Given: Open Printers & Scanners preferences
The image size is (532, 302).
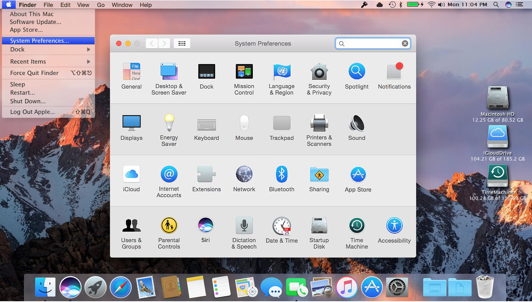Looking at the screenshot, I should (319, 130).
